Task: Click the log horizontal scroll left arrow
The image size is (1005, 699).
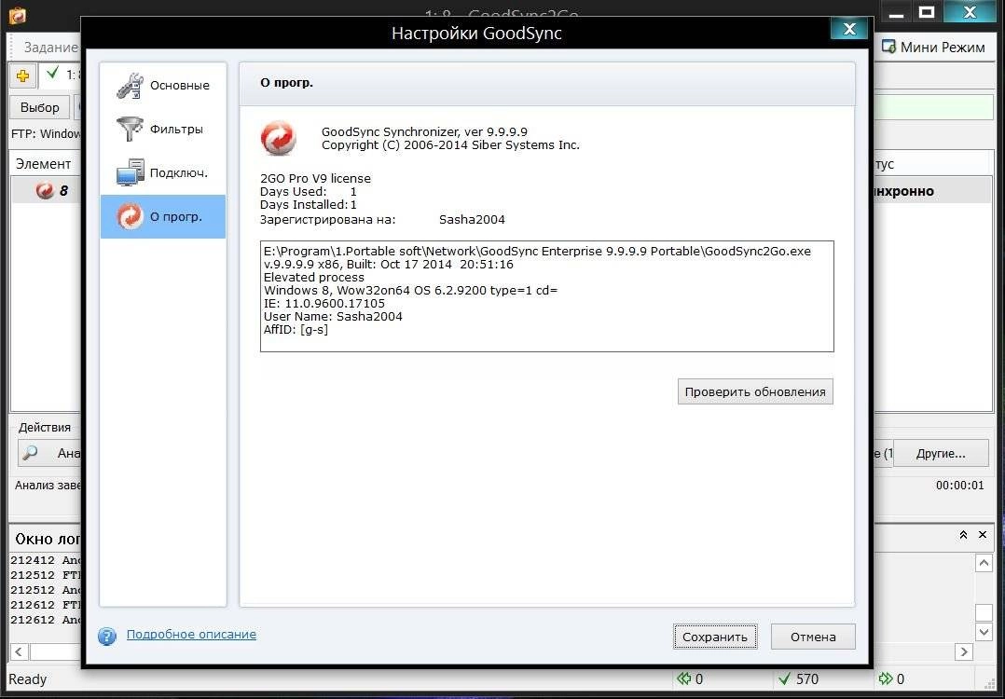Action: coord(19,651)
